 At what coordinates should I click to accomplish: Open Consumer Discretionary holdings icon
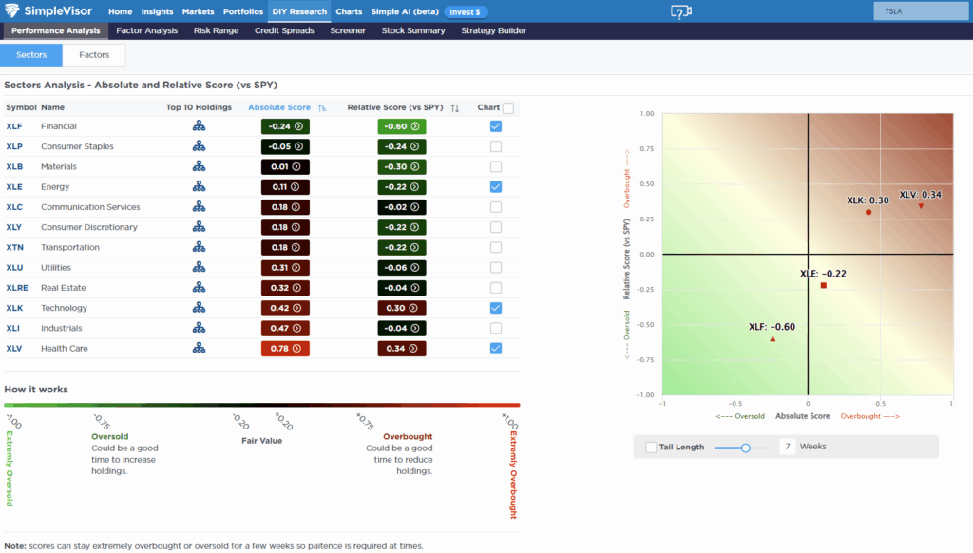click(199, 226)
